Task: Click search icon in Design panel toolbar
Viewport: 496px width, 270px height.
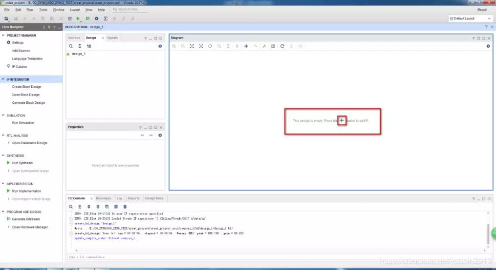Action: [x=71, y=46]
